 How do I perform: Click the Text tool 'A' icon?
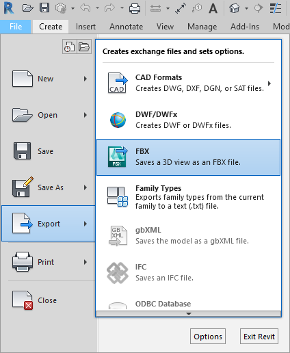pyautogui.click(x=213, y=8)
